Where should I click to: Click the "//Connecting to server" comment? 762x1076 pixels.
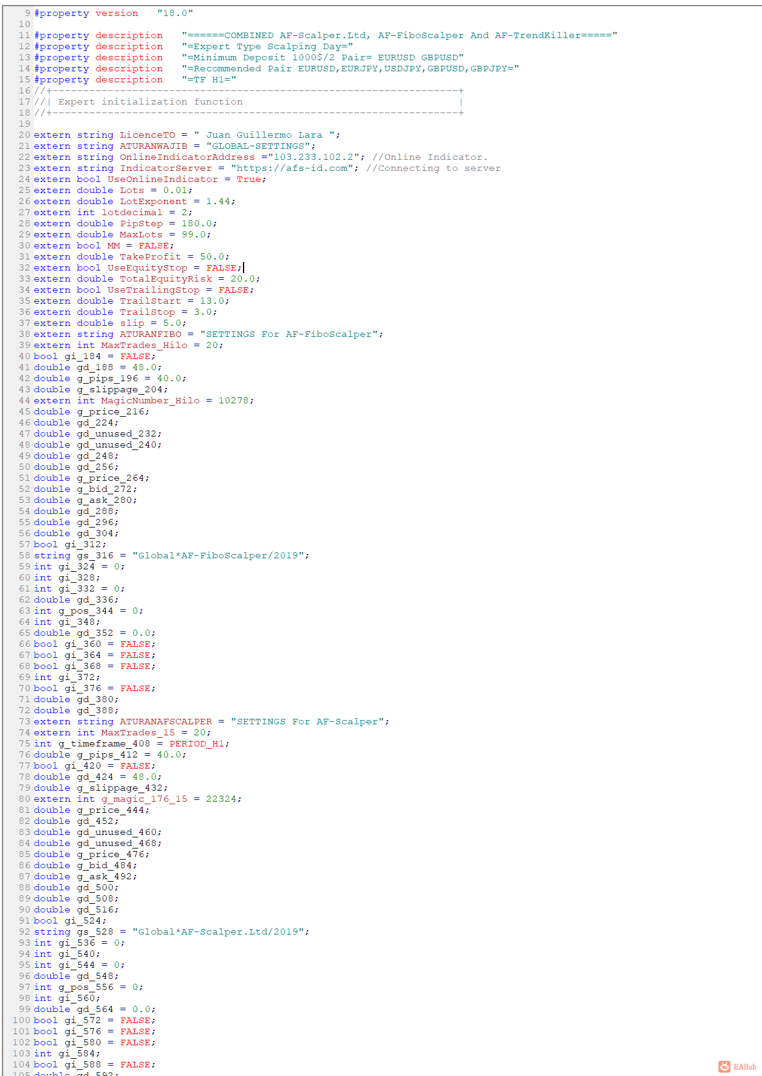tap(433, 168)
